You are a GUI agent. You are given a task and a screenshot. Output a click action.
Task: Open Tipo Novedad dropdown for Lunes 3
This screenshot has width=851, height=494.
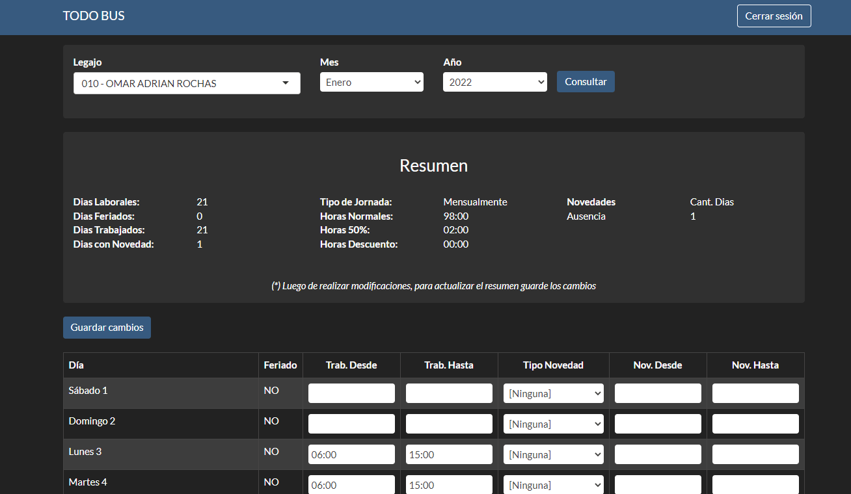pos(554,454)
